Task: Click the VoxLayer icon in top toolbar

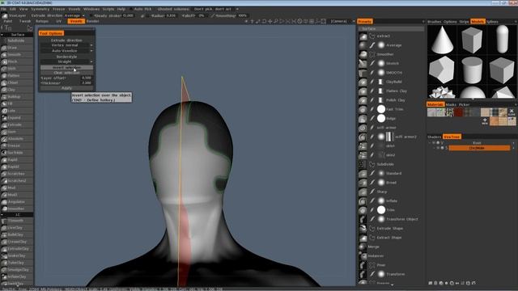Action: coord(5,15)
